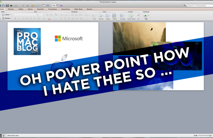Switch to the SmartArt tab
Viewport: 213px width, 138px height.
(40, 9)
